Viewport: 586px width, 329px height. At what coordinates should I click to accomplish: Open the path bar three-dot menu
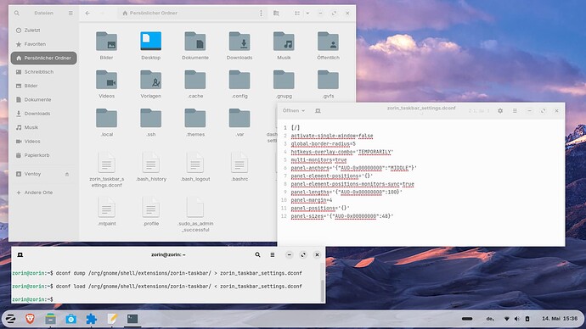[x=261, y=13]
